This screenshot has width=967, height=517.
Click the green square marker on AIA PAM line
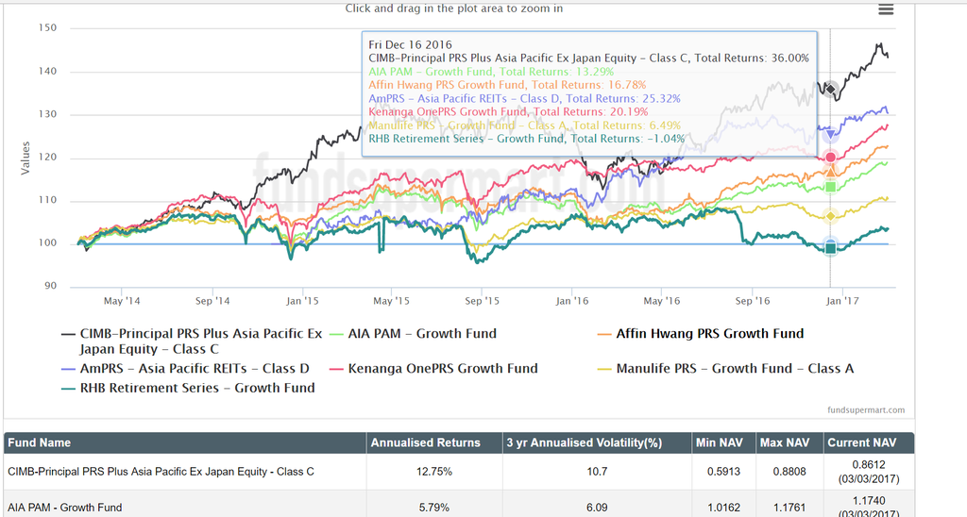click(x=830, y=187)
